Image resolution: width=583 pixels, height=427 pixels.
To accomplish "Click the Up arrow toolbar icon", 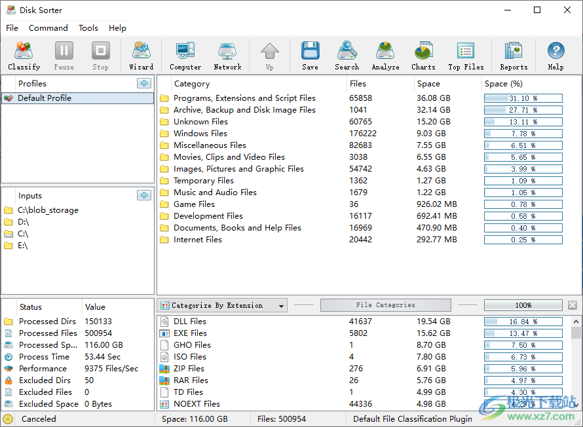I will (270, 56).
